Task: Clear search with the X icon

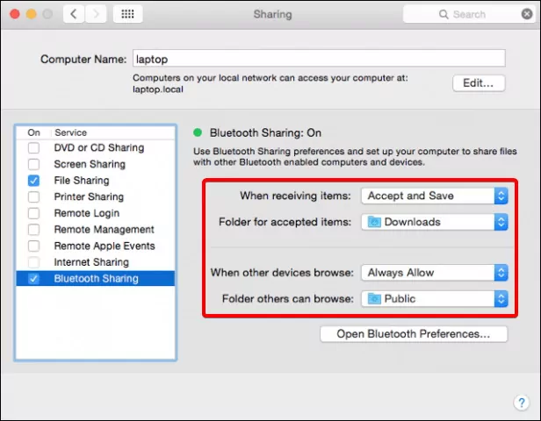Action: pyautogui.click(x=527, y=14)
